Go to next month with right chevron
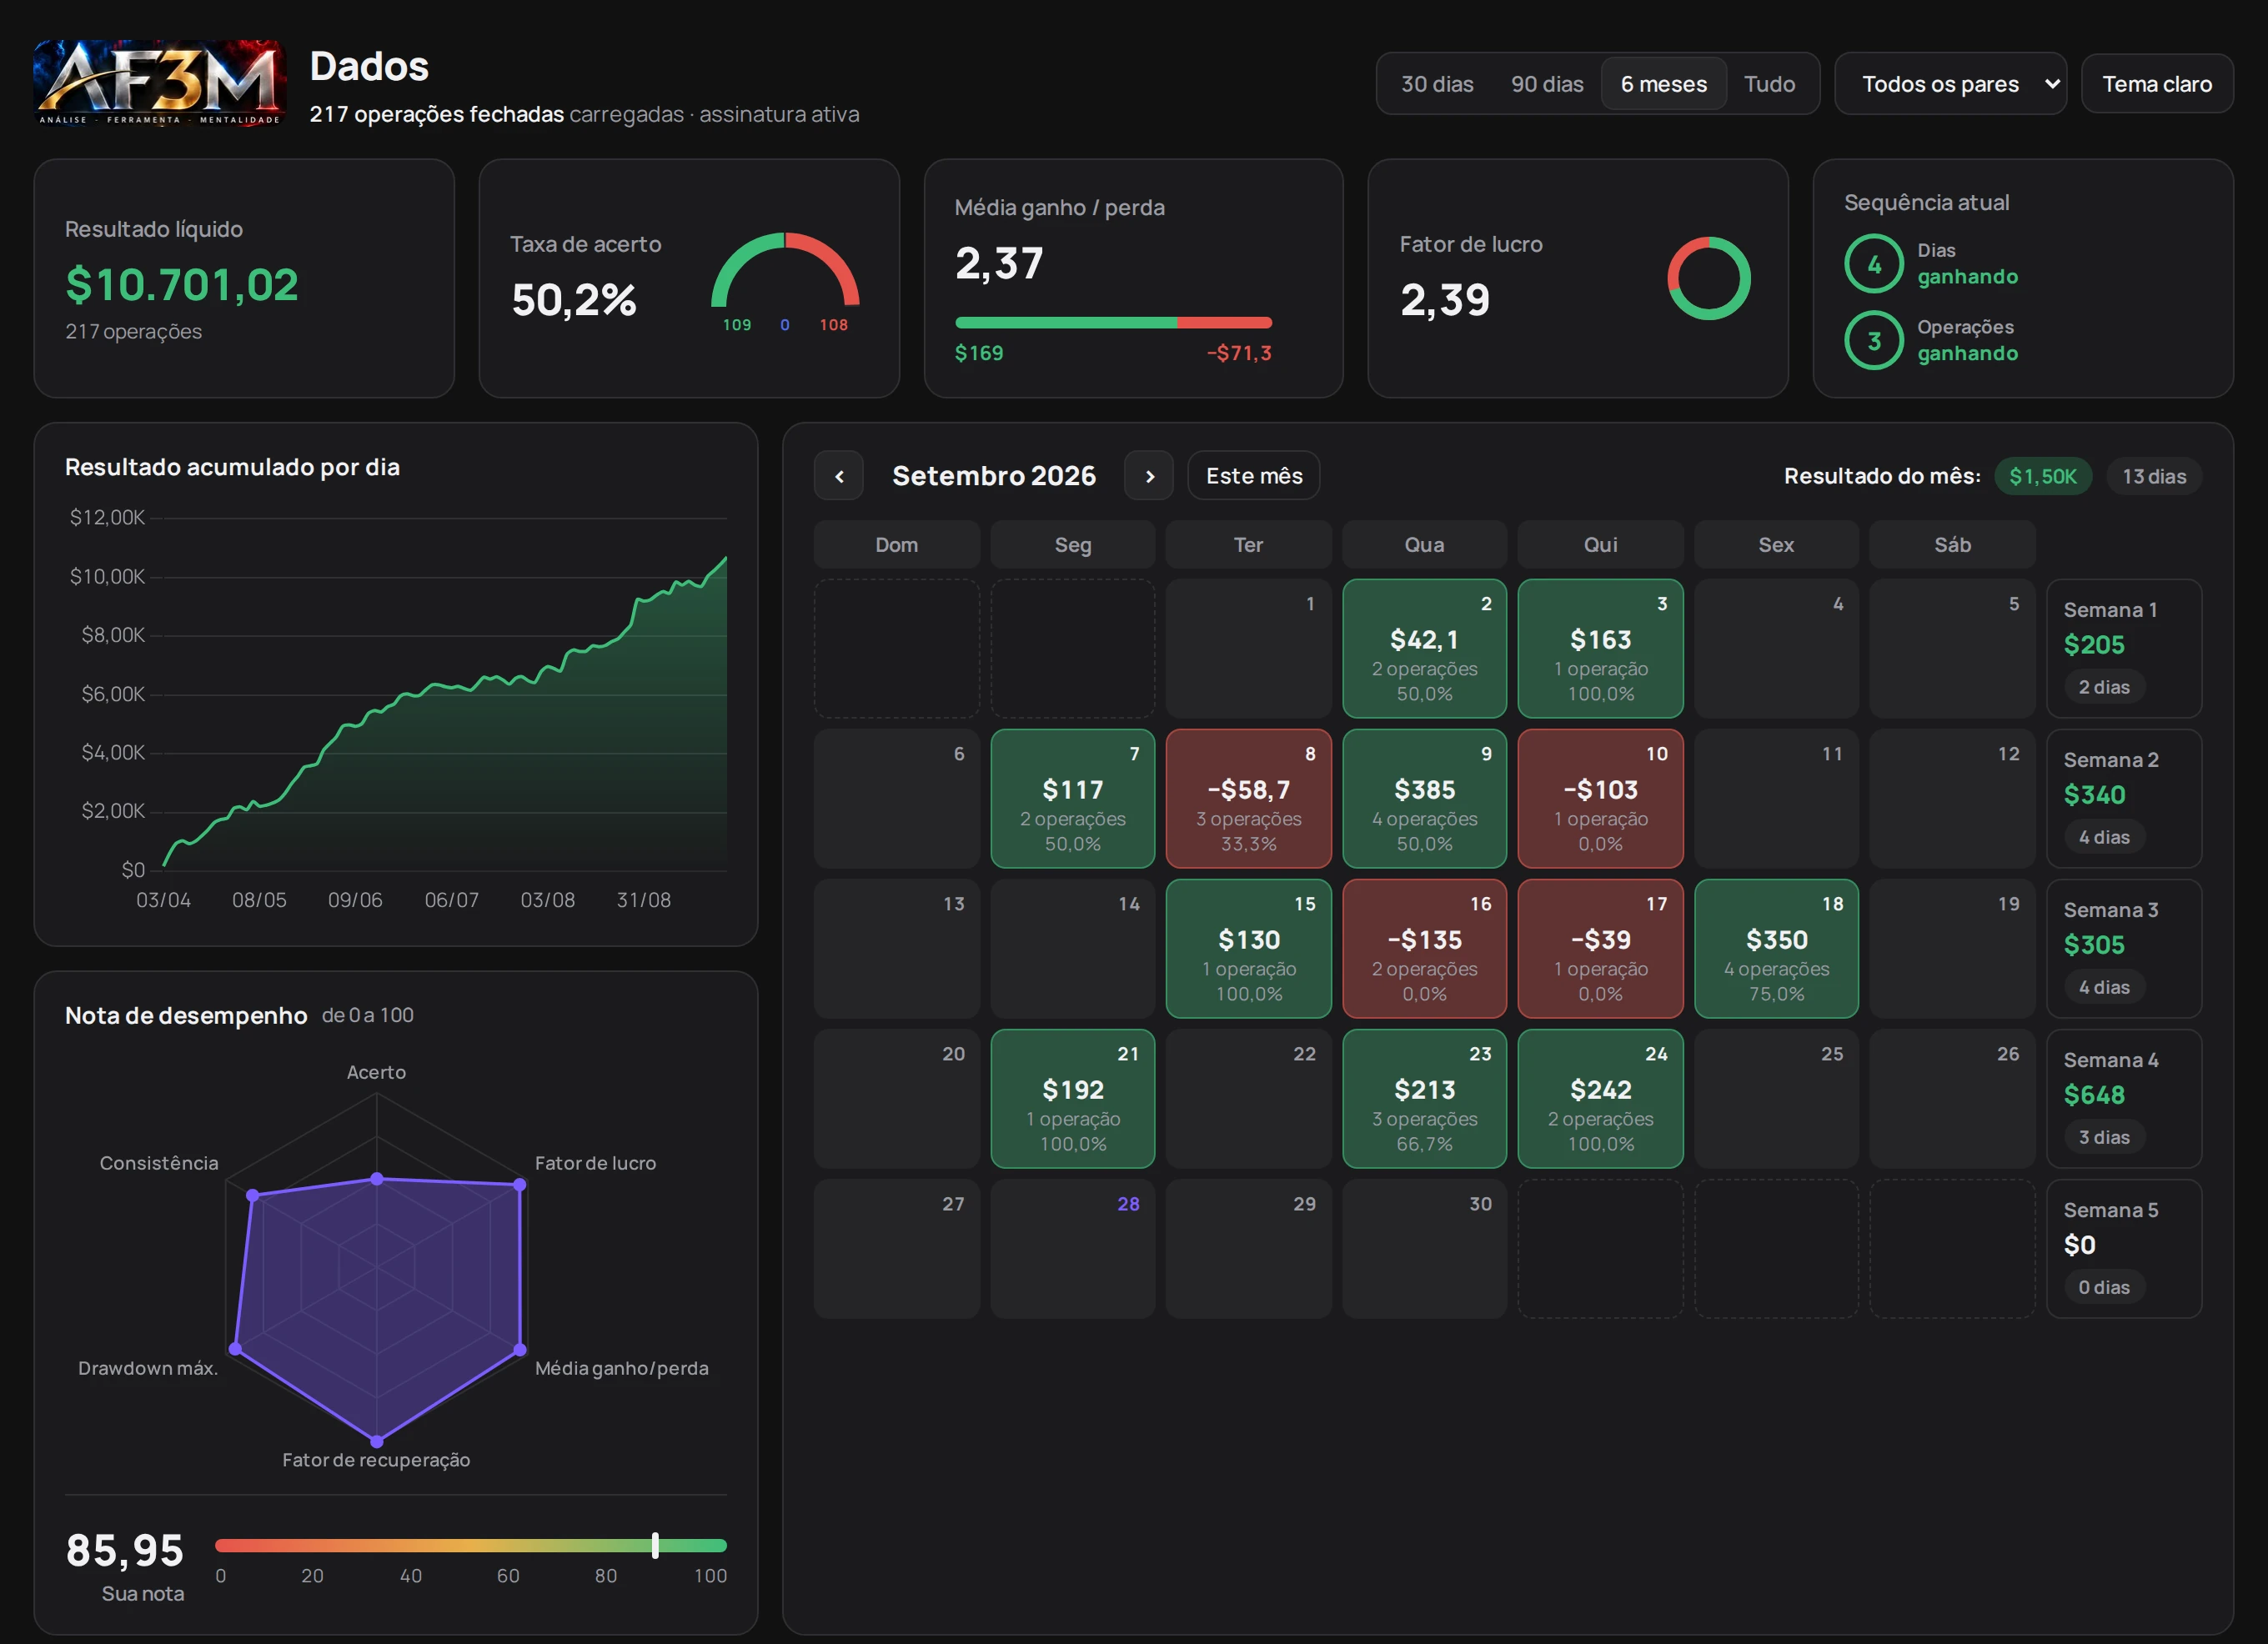Image resolution: width=2268 pixels, height=1644 pixels. point(1149,476)
